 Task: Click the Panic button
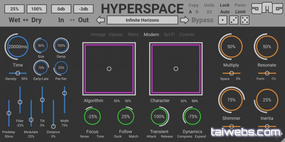tap(240, 5)
